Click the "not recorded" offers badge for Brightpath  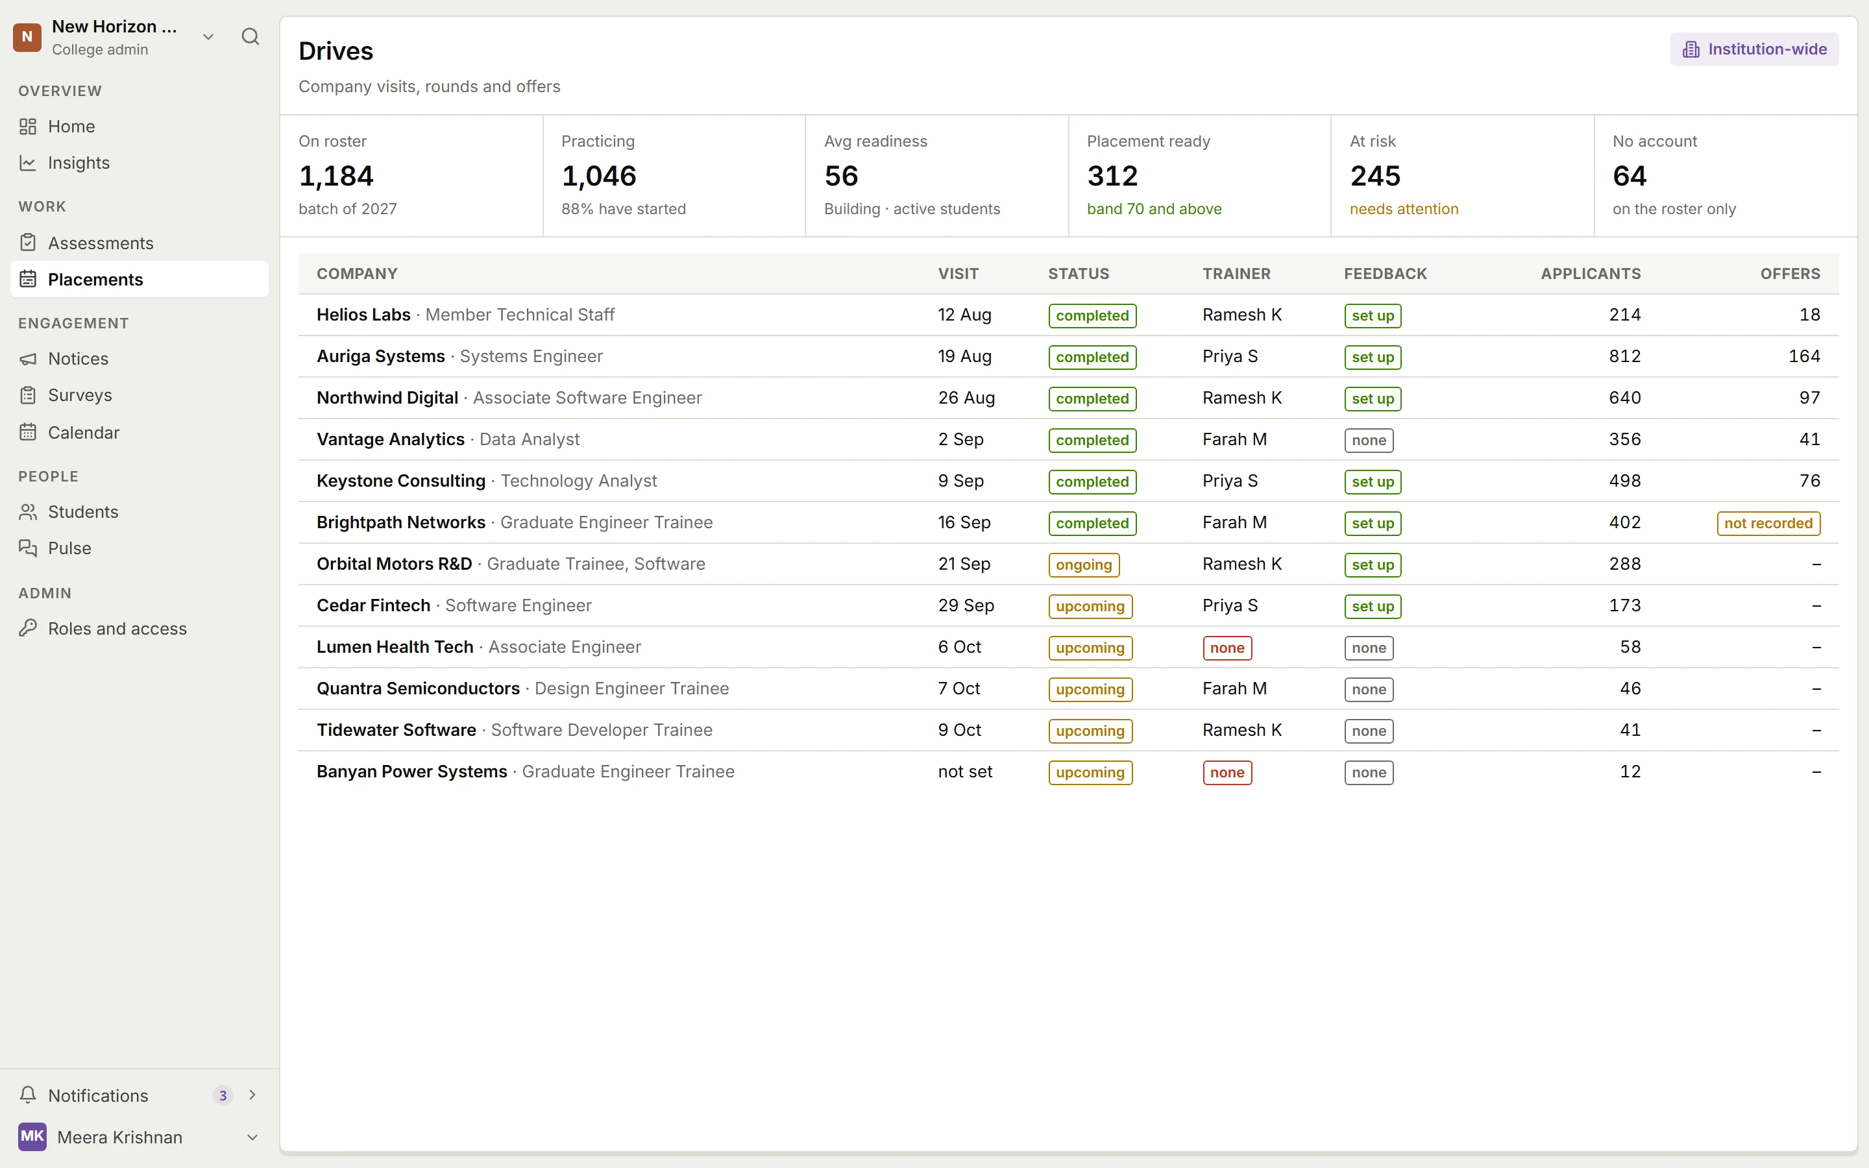pos(1768,523)
